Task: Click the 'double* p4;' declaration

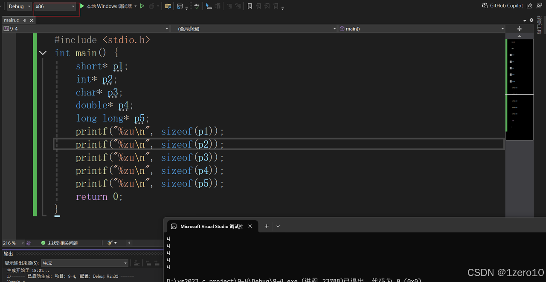Action: 105,105
